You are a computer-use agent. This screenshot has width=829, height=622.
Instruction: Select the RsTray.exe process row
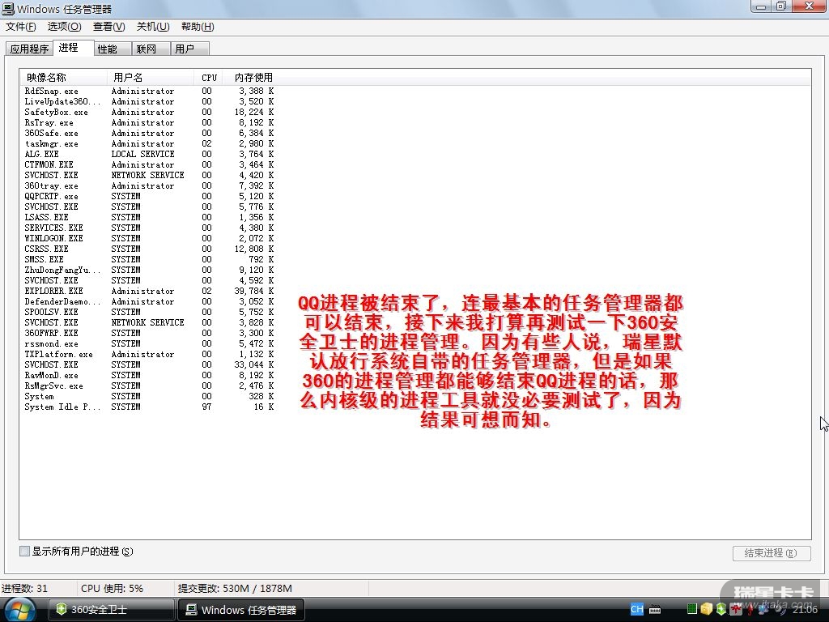149,123
